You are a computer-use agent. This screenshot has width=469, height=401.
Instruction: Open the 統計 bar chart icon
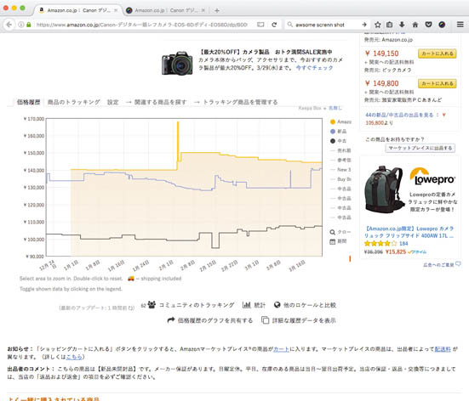point(247,305)
